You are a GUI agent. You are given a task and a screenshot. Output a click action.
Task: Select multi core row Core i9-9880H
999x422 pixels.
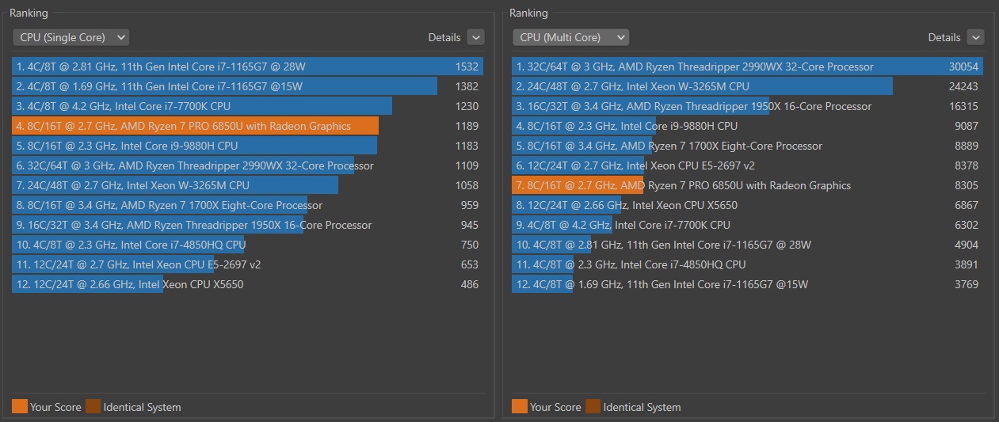point(747,126)
